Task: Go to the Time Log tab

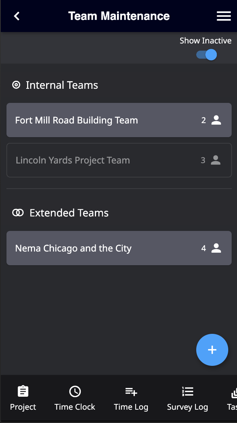Action: [x=131, y=399]
